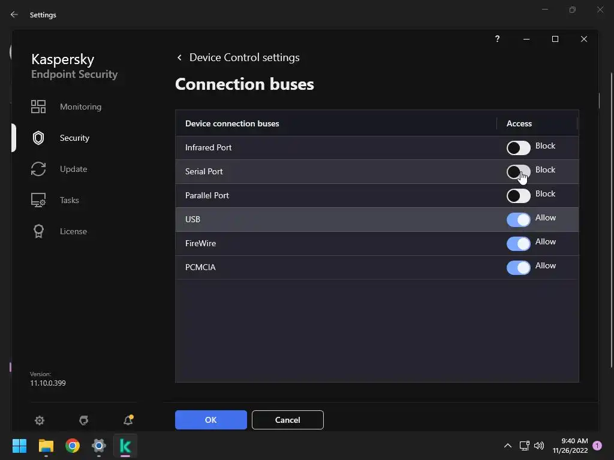Open Kaspersky settings gear at sidebar bottom
This screenshot has width=614, height=460.
click(x=40, y=420)
